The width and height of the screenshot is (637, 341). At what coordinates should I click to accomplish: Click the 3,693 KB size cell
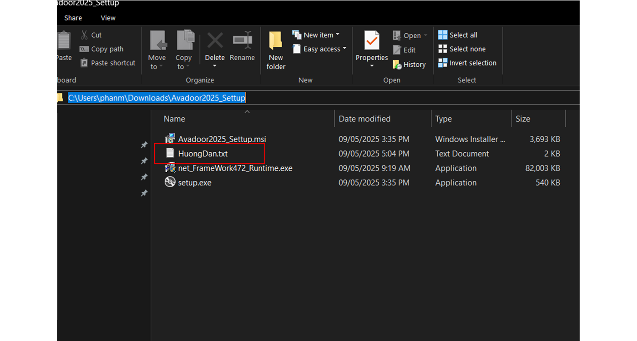pos(545,139)
